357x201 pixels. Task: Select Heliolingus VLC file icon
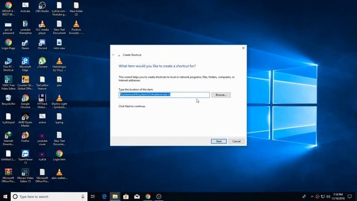tap(59, 65)
